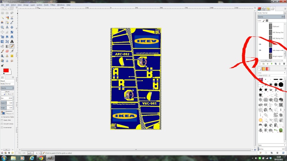The height and width of the screenshot is (161, 287).
Task: Open the Filters menu
Action: tap(53, 5)
